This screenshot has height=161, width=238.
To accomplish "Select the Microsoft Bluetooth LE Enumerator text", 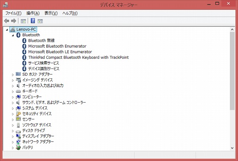I will pos(60,52).
